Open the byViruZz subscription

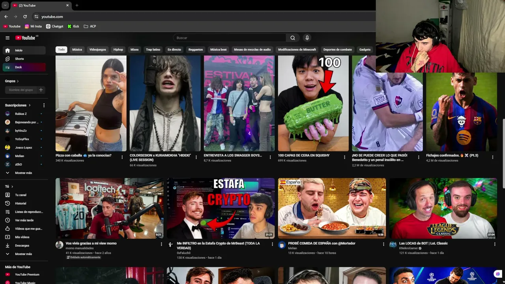[24, 131]
